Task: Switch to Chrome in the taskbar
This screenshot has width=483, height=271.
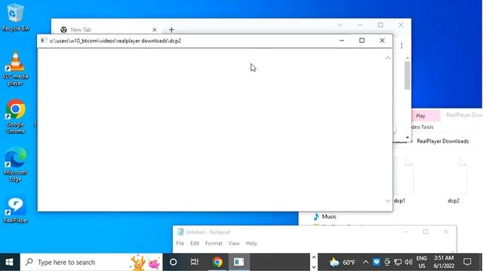Action: point(217,262)
